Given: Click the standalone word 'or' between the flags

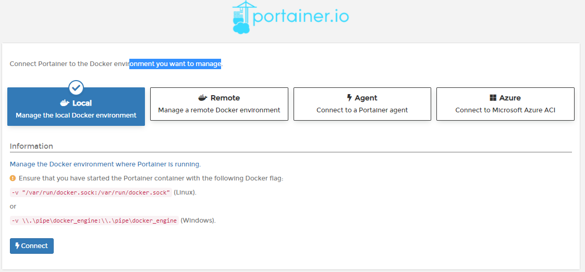Looking at the screenshot, I should pyautogui.click(x=13, y=206).
